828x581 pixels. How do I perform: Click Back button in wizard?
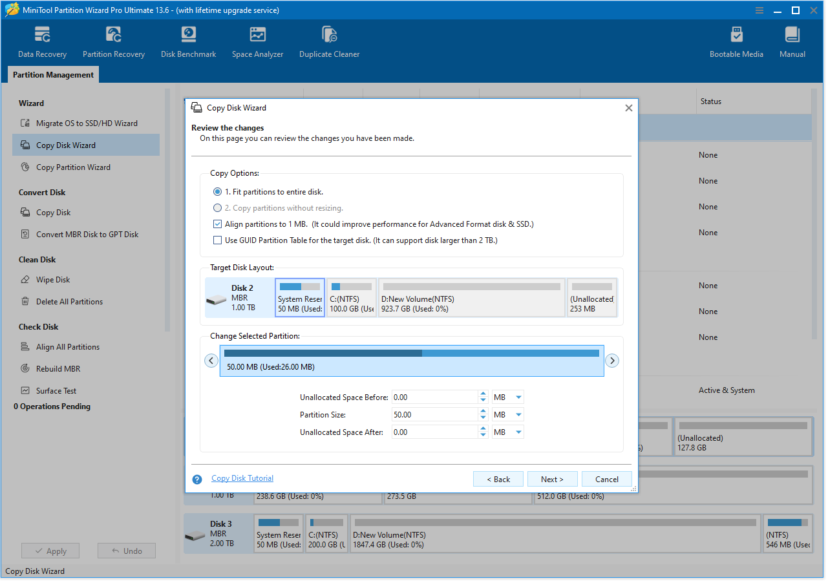(x=498, y=479)
